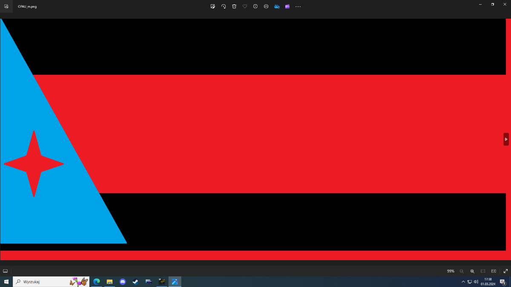Mark photo as favorite with heart icon

[245, 6]
